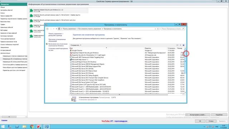Open the Control Panel home page link

tap(56, 34)
